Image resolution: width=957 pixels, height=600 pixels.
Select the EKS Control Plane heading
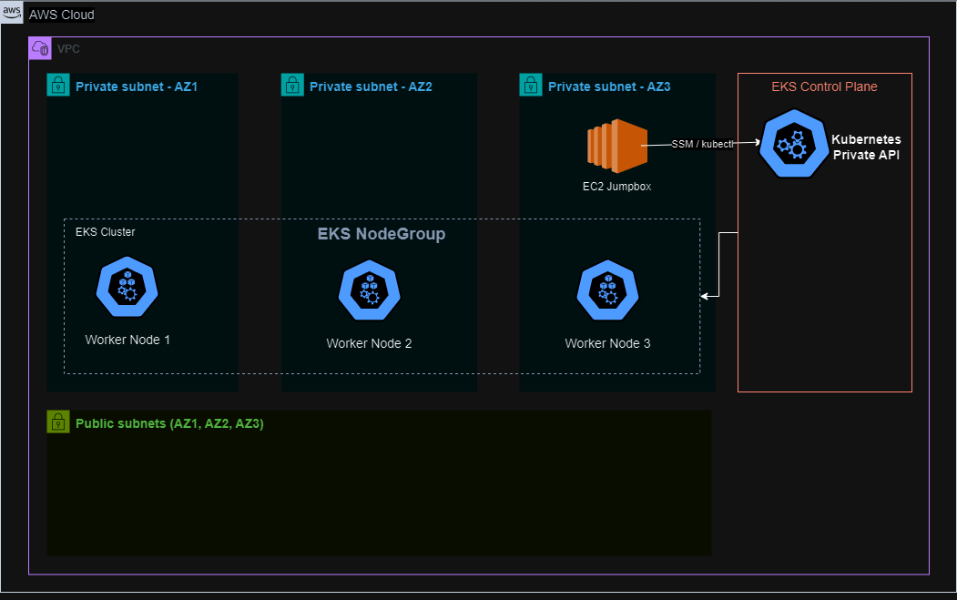click(x=824, y=86)
